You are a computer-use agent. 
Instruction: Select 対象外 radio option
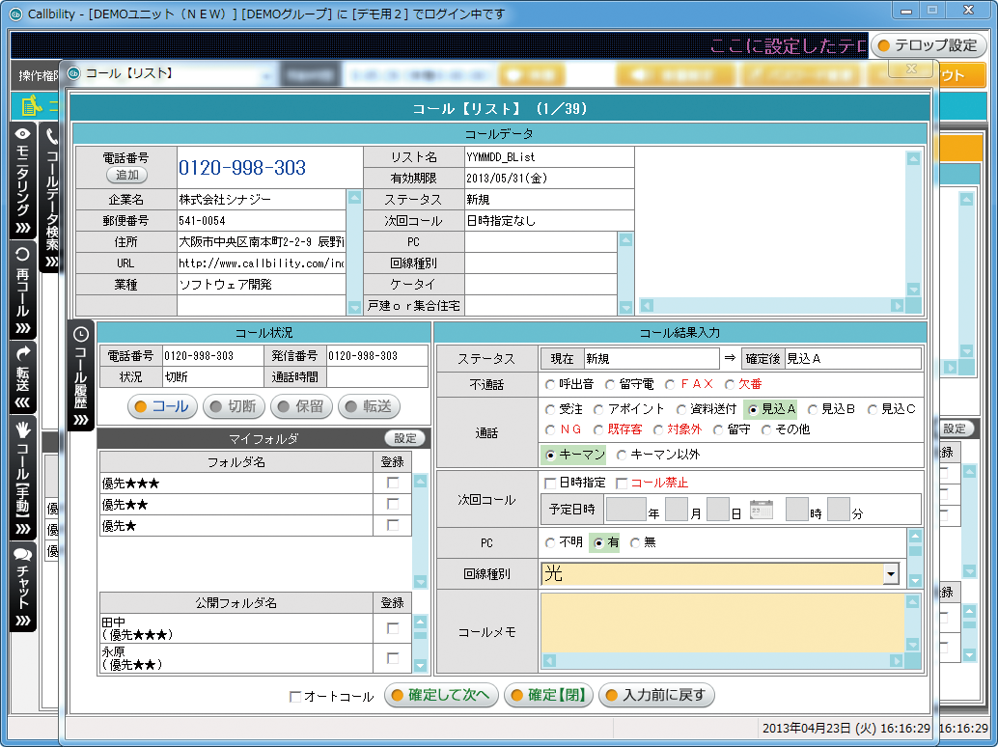coord(658,430)
